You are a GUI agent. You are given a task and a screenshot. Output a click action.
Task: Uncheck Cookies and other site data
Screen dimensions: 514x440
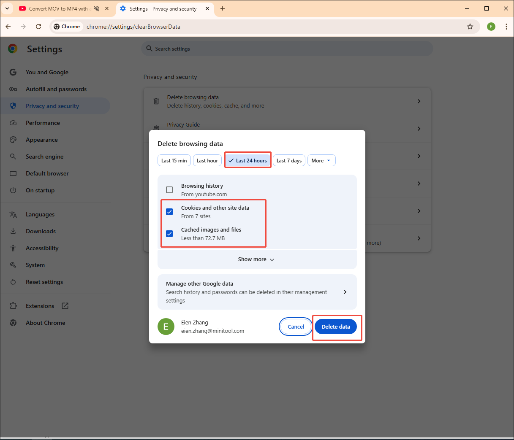point(169,211)
